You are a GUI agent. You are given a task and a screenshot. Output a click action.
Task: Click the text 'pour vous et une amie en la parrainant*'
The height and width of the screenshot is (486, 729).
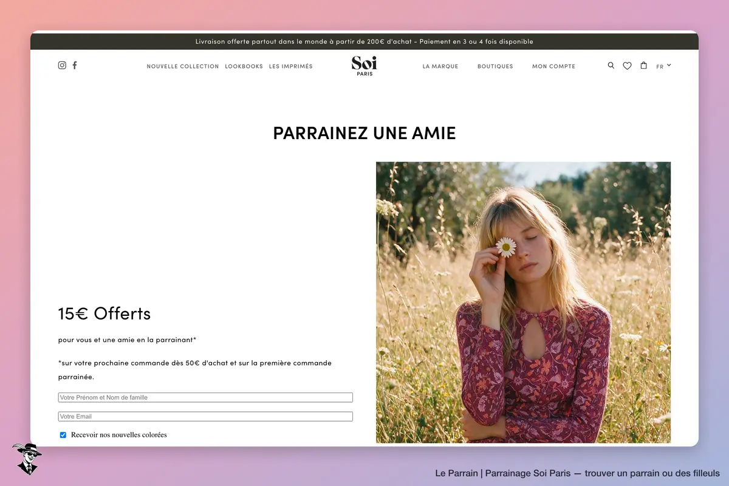[x=127, y=340]
